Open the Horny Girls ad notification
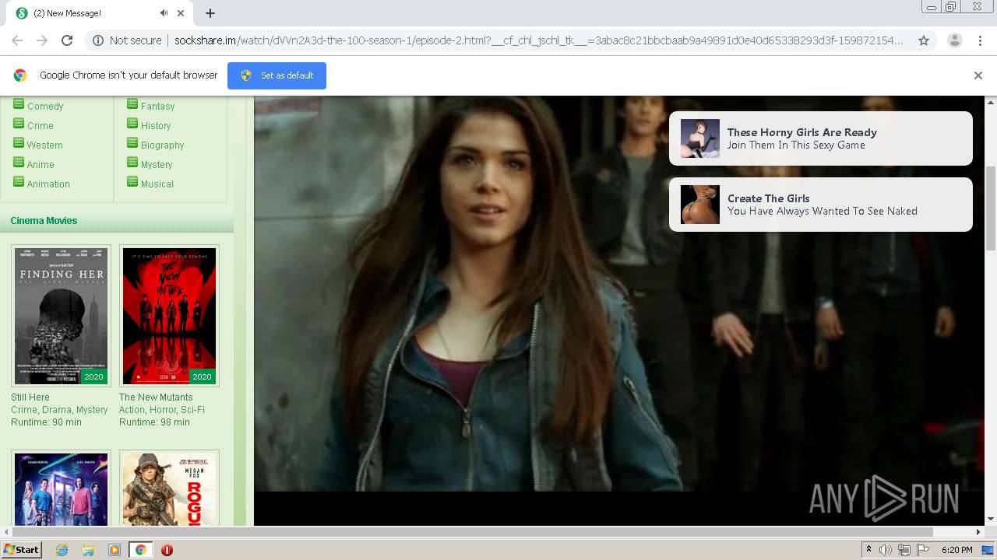 821,138
